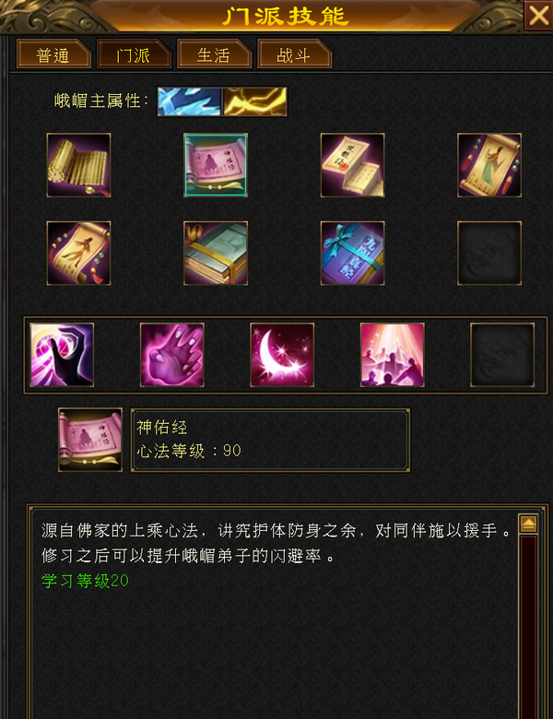Click the blue ice attribute swatch
The height and width of the screenshot is (719, 553).
(x=189, y=101)
